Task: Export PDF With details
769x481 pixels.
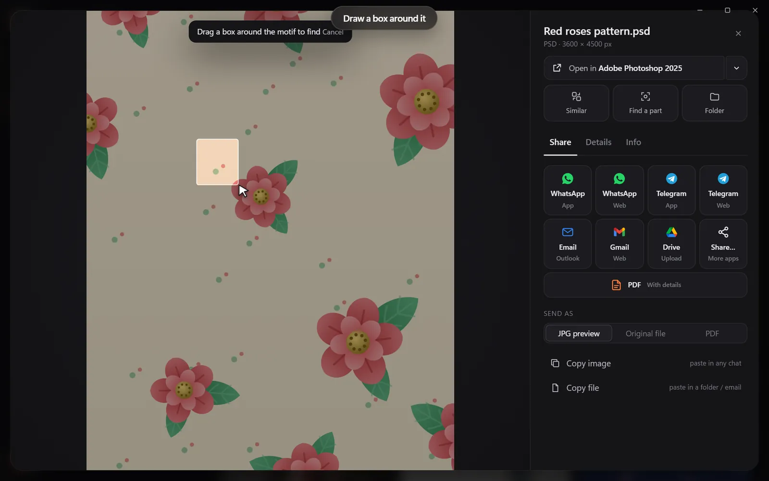Action: click(645, 285)
